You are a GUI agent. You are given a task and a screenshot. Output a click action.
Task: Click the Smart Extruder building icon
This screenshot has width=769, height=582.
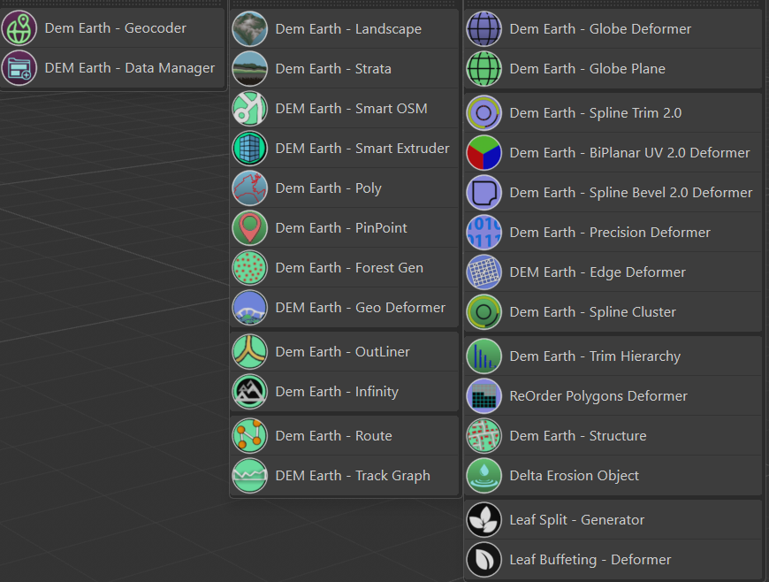tap(249, 149)
